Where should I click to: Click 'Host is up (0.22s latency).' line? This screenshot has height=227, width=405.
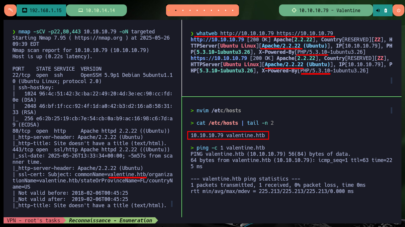(52, 56)
